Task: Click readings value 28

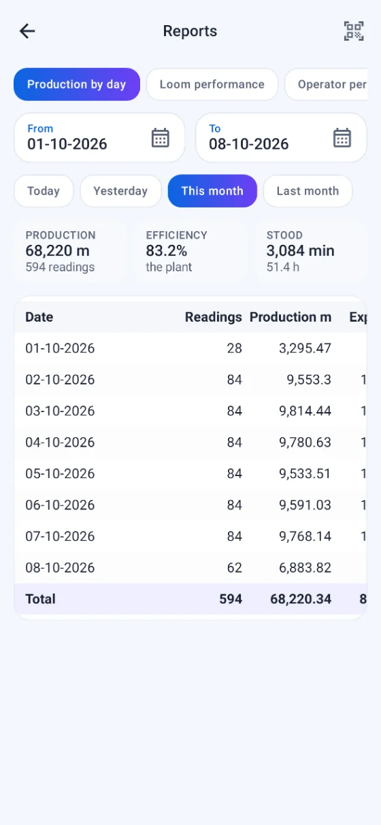Action: [235, 348]
